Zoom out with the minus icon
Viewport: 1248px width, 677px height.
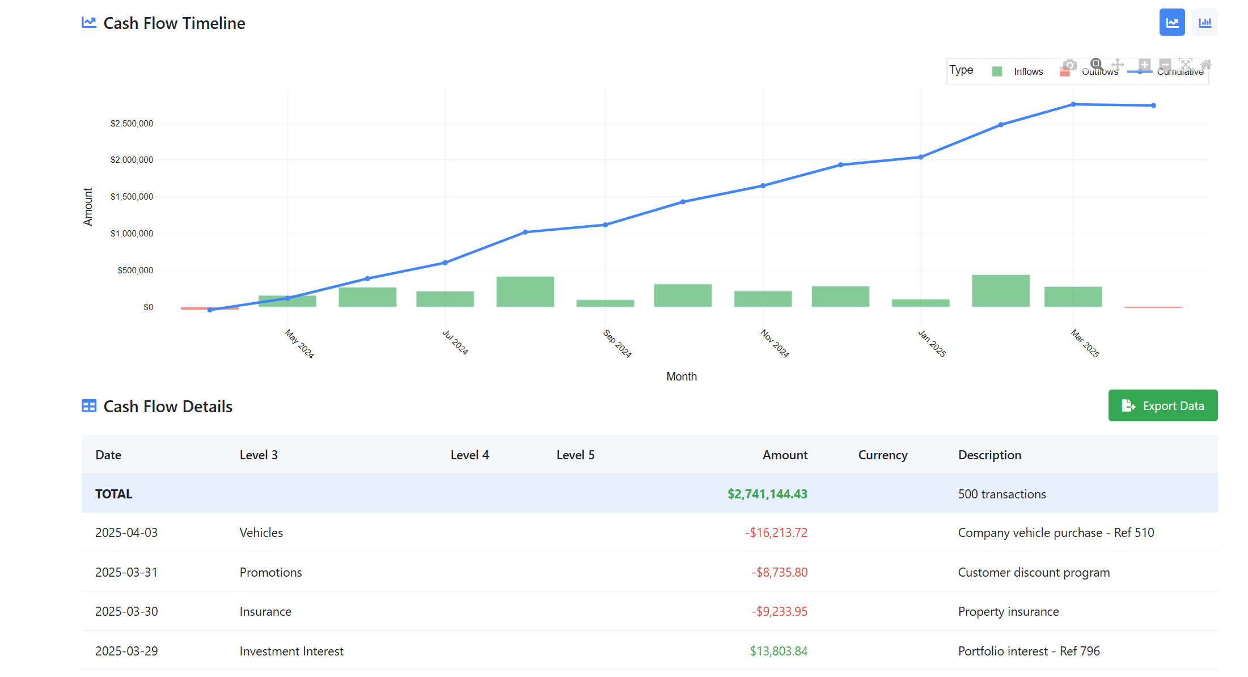(1165, 65)
